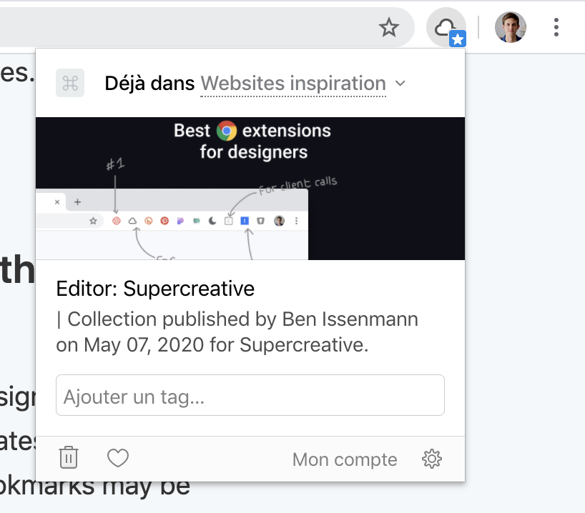This screenshot has height=513, width=585.
Task: Edit the Collection published by description text
Action: (x=237, y=332)
